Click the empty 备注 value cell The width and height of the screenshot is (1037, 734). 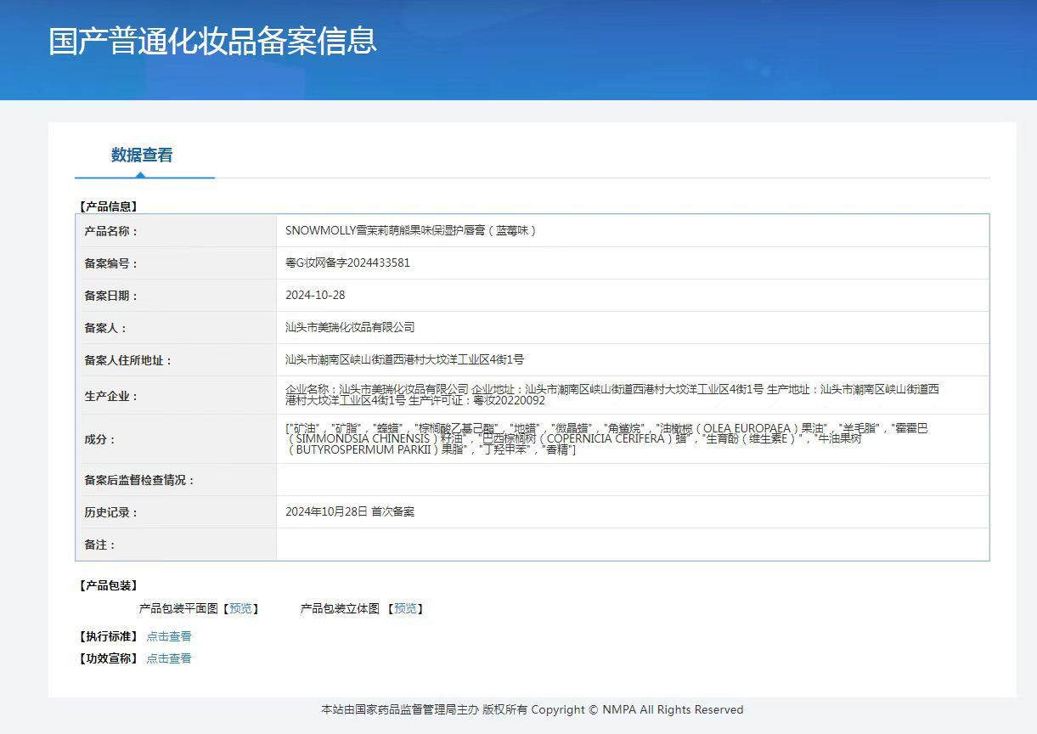(x=632, y=545)
